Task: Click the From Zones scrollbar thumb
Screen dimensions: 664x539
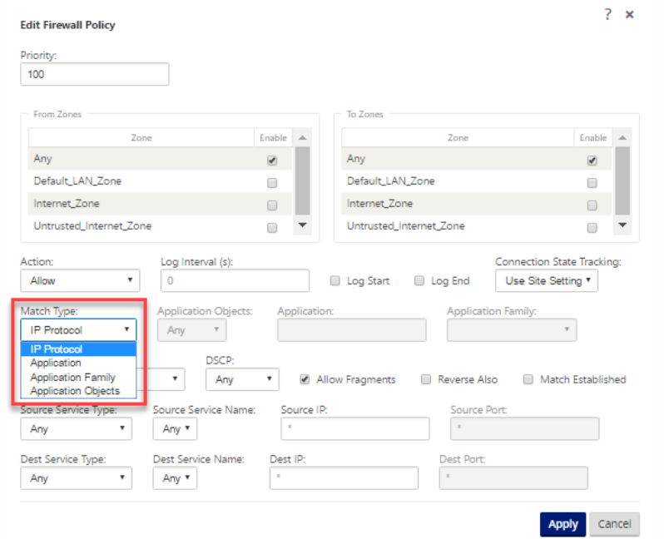Action: pos(302,180)
